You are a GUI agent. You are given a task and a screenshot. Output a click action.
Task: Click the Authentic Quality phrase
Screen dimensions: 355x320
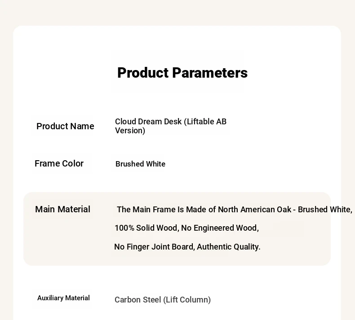pyautogui.click(x=229, y=247)
